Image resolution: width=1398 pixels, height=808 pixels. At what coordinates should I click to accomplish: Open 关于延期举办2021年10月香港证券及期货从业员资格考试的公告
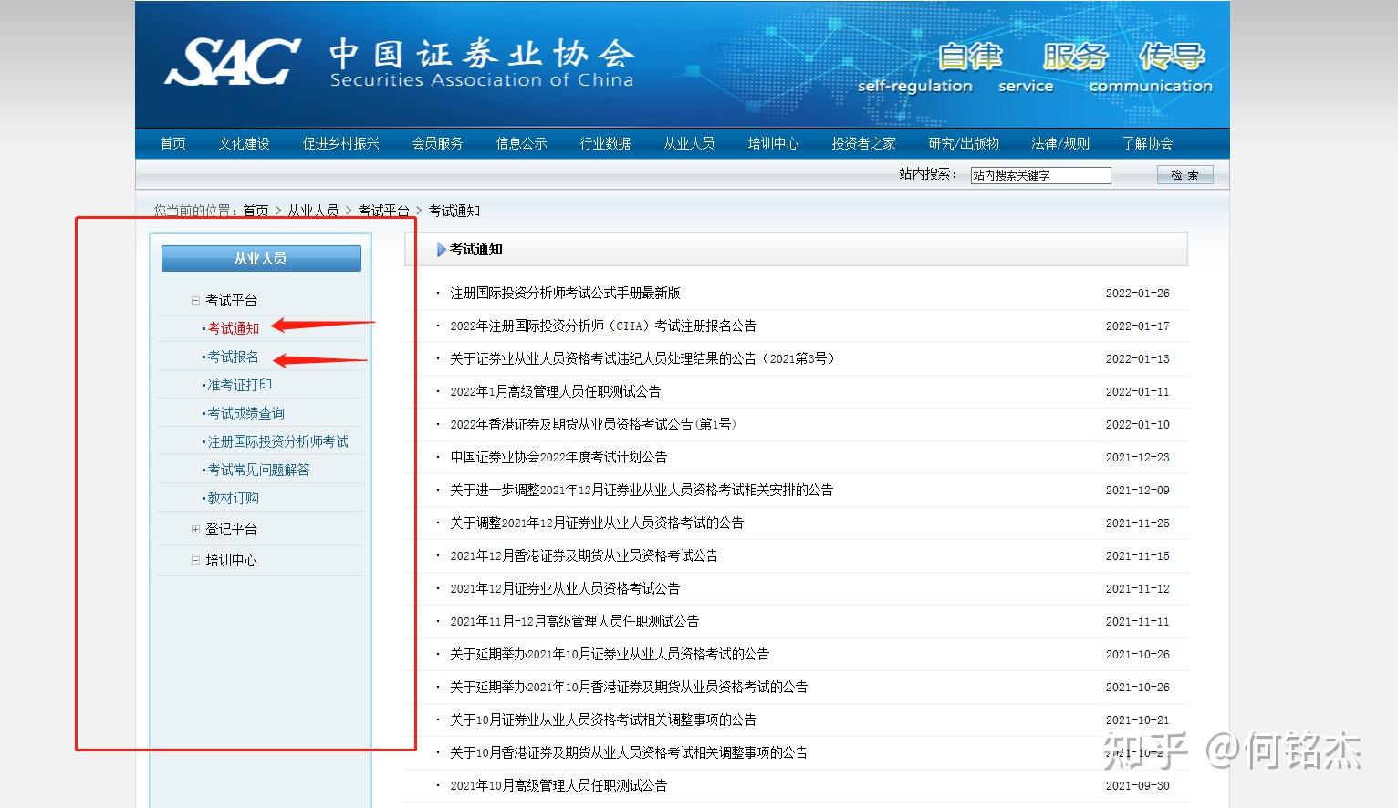[x=629, y=687]
